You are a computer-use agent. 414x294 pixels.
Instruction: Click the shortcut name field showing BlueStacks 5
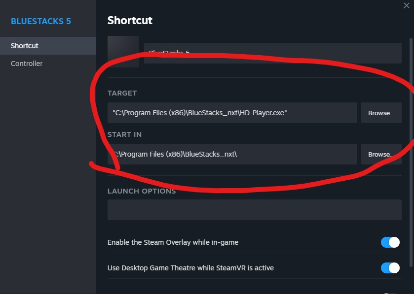[272, 53]
